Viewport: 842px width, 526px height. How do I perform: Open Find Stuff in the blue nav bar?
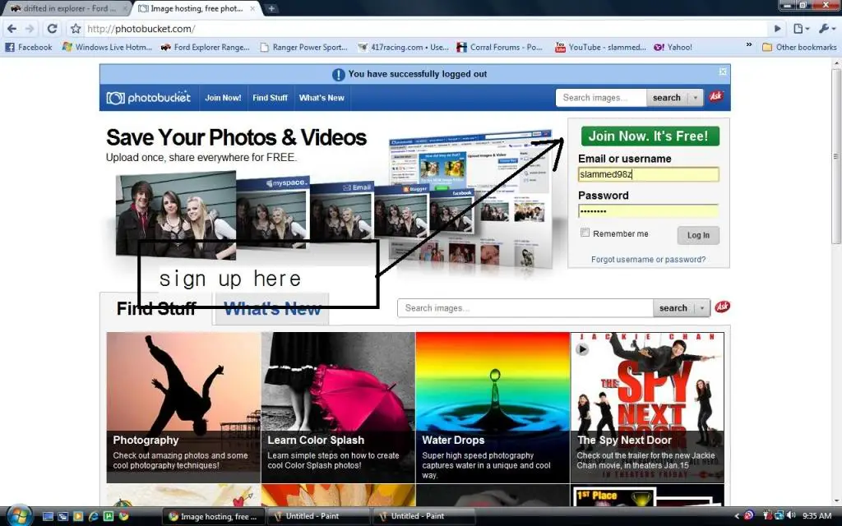[270, 98]
